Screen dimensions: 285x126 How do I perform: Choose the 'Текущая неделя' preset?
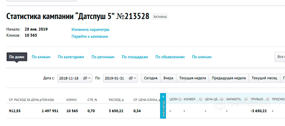click(192, 78)
